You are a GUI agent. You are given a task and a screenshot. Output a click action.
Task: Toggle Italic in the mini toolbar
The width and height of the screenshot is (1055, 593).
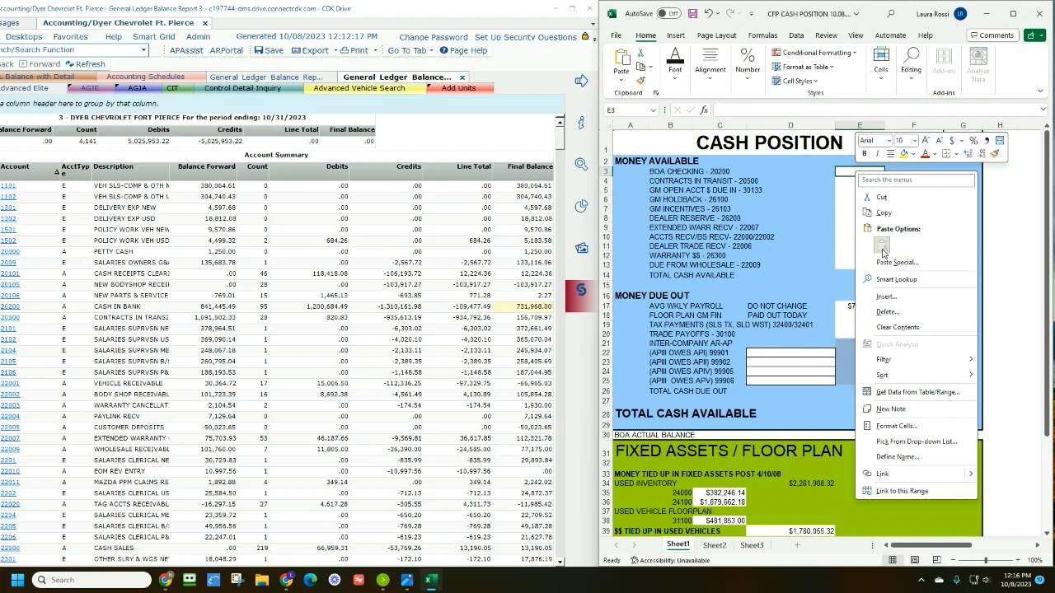[x=877, y=154]
